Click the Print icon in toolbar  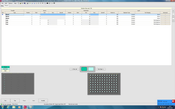[27, 3]
